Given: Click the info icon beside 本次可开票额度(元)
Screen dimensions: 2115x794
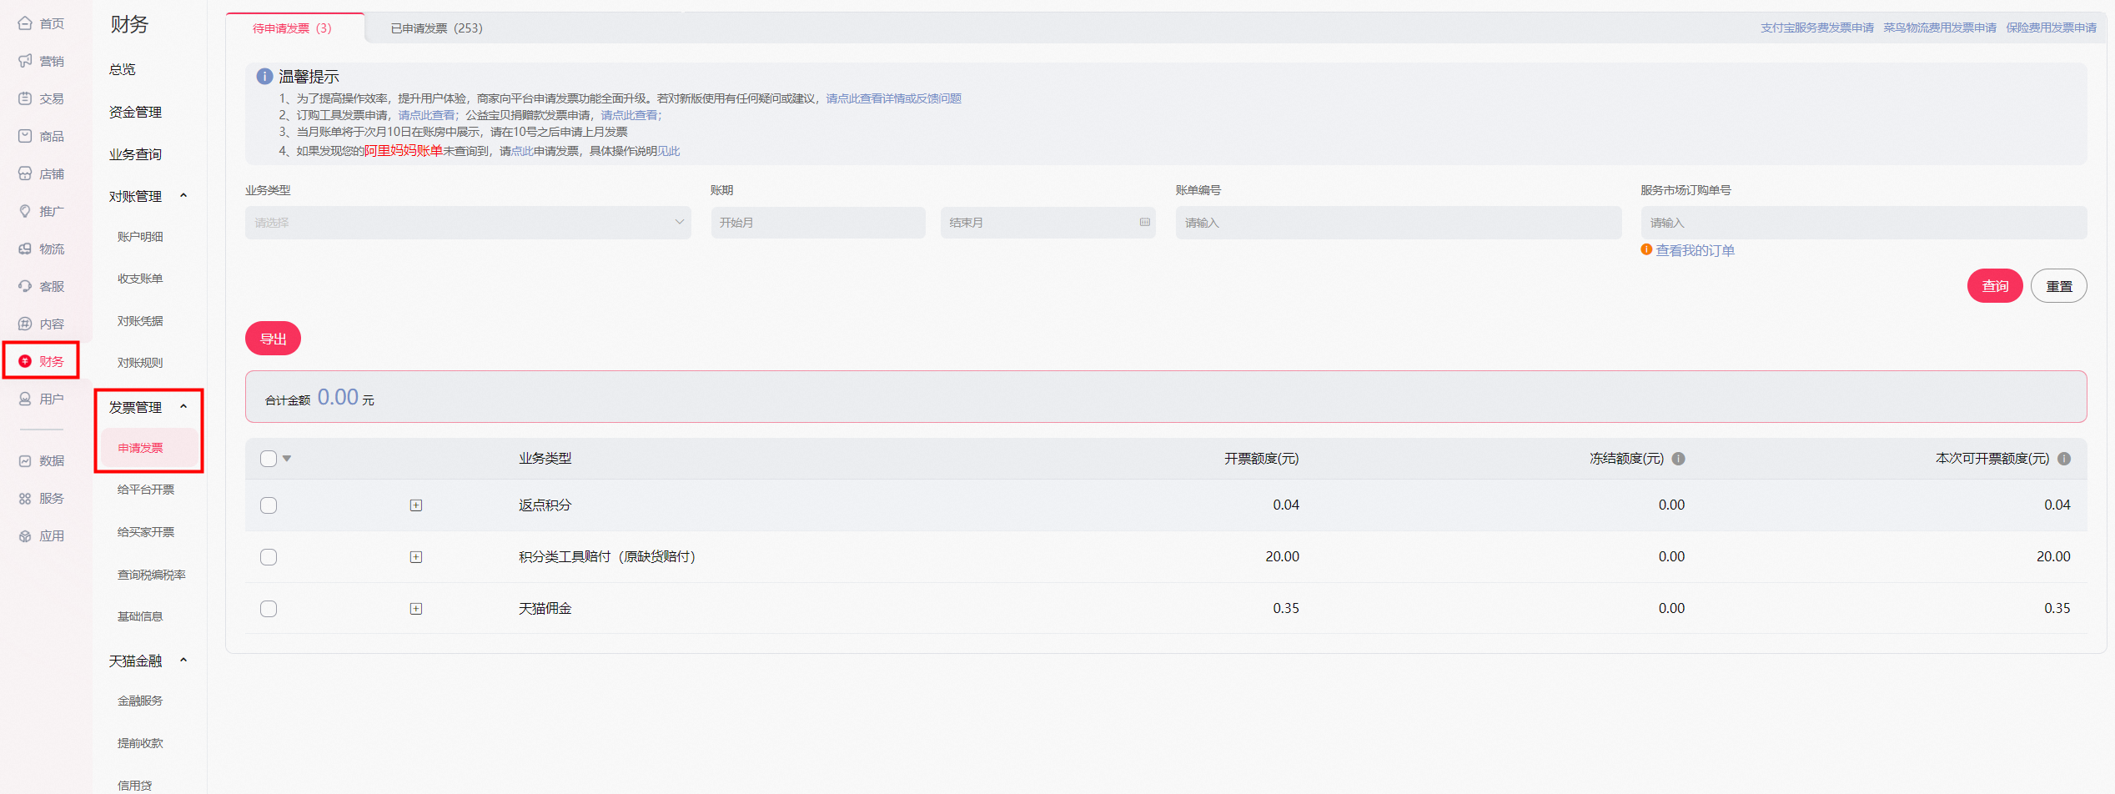Looking at the screenshot, I should [2064, 459].
